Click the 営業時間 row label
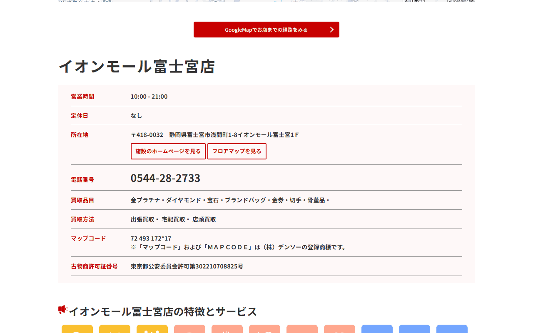 (x=82, y=97)
